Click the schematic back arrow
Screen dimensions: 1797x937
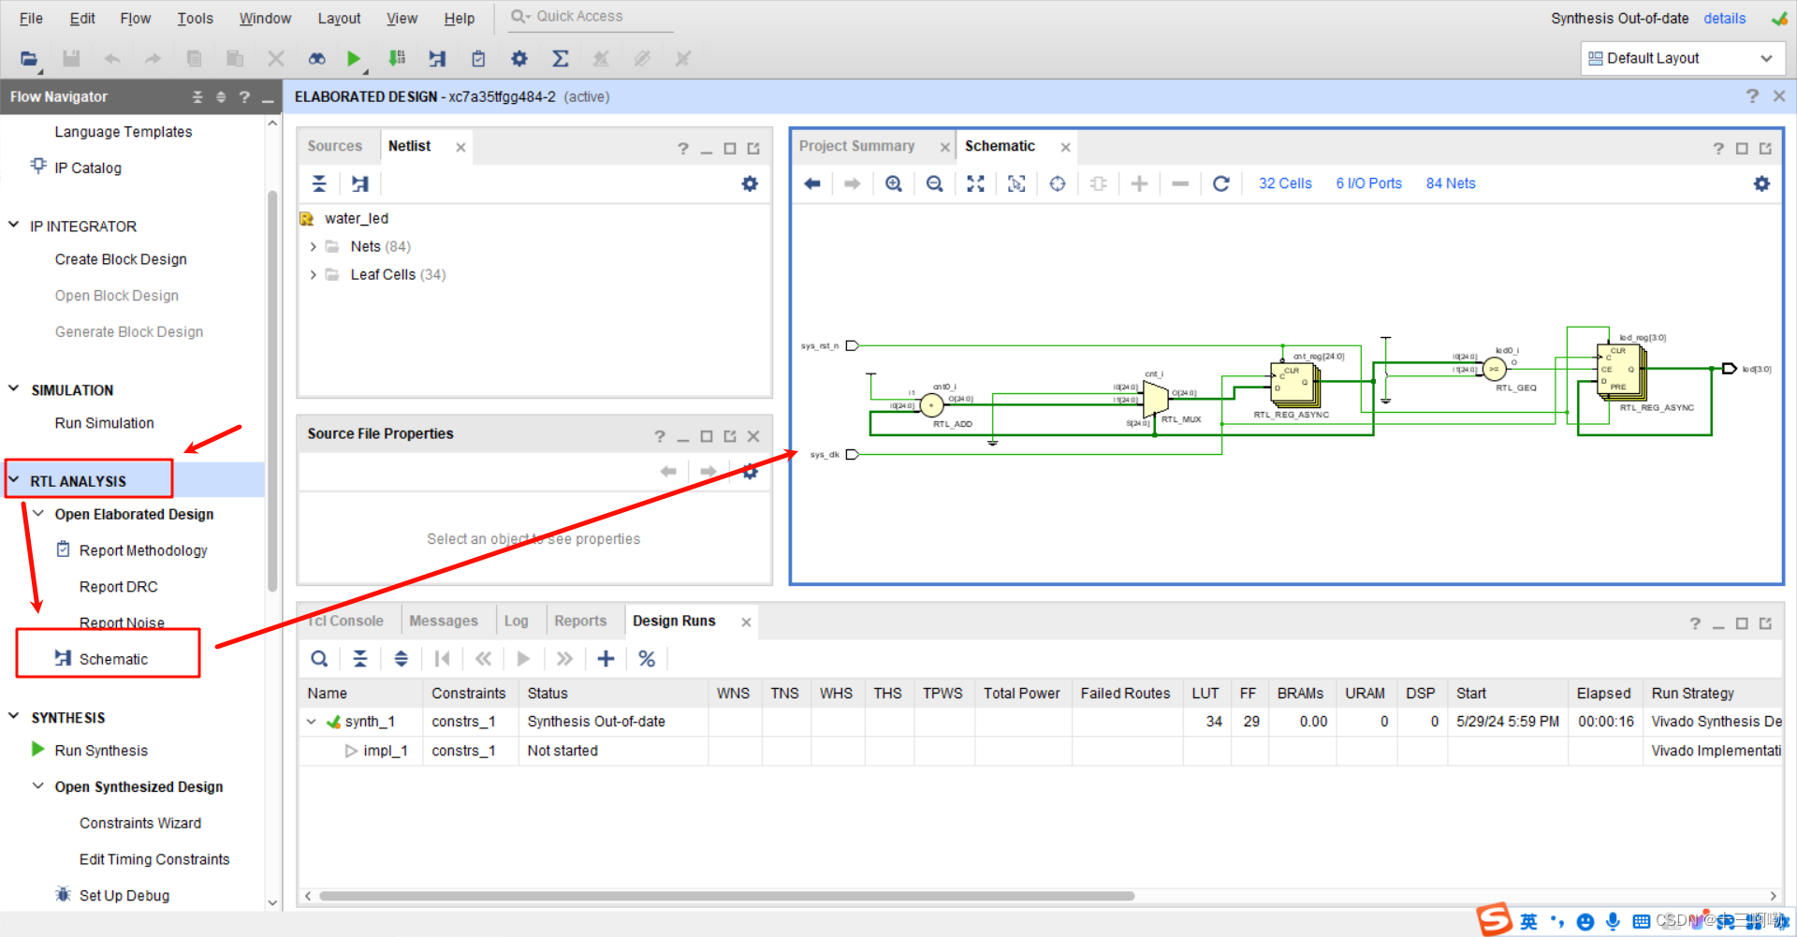click(x=812, y=183)
